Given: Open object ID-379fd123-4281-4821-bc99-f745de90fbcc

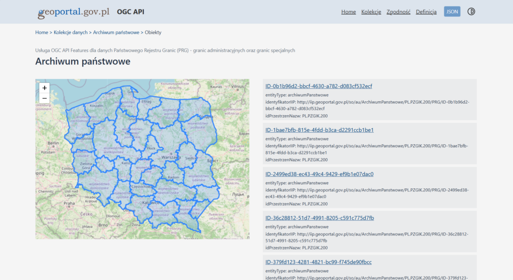Looking at the screenshot, I should [x=318, y=262].
